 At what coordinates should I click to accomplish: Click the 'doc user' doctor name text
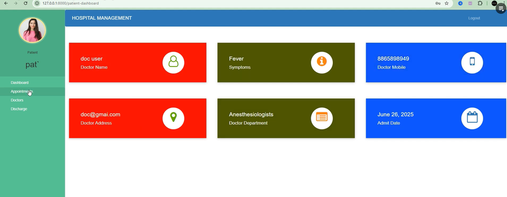pyautogui.click(x=92, y=58)
